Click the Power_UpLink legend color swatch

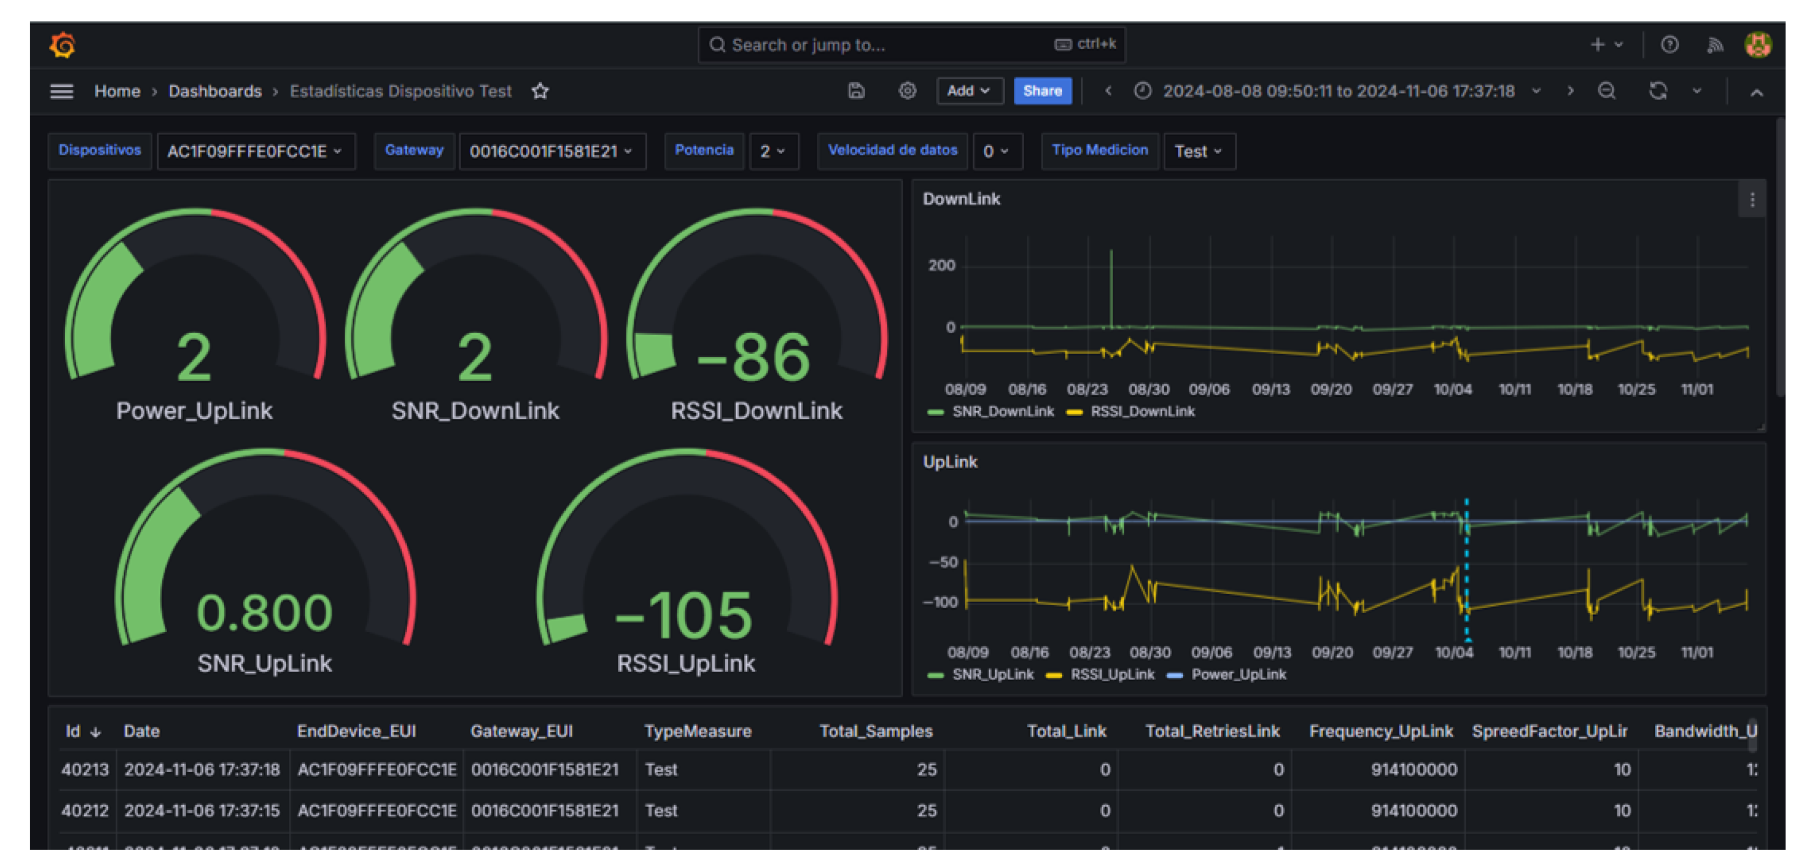(x=1174, y=675)
